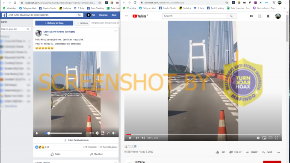Click Gabung ke Grup button

[54, 23]
